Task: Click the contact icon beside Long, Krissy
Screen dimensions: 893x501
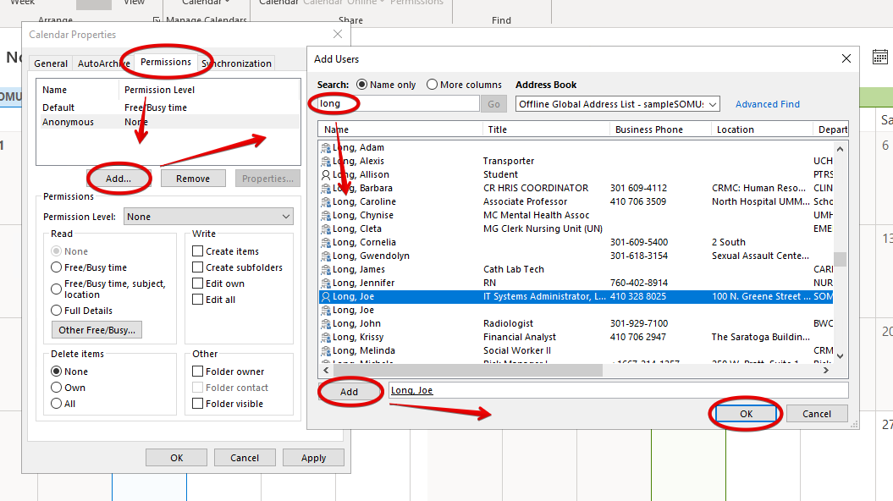Action: coord(326,337)
